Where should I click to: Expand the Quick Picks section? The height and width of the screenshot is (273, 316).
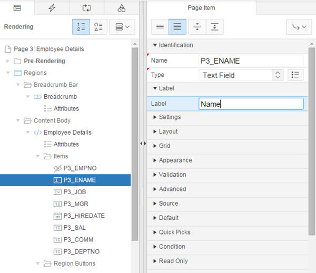pos(155,232)
